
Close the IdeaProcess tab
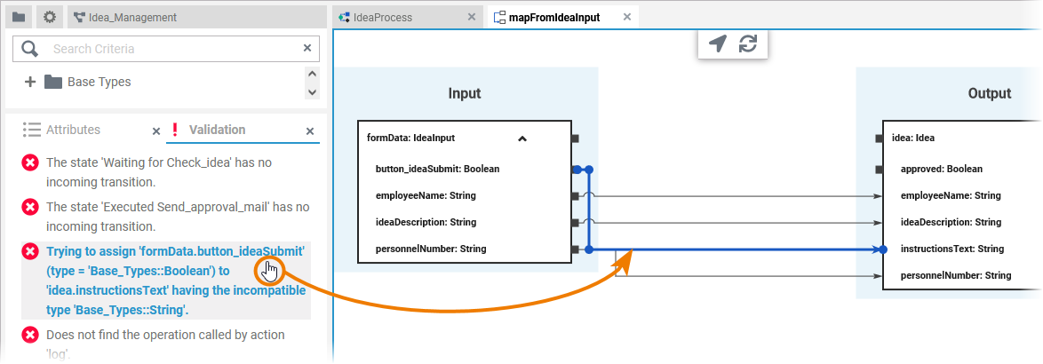pyautogui.click(x=472, y=17)
